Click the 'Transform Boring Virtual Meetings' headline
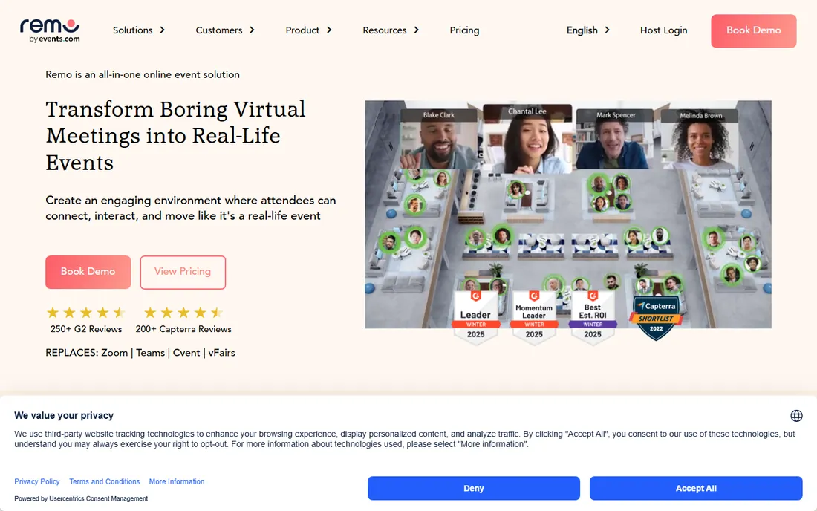Viewport: 817px width, 511px height. pos(175,136)
